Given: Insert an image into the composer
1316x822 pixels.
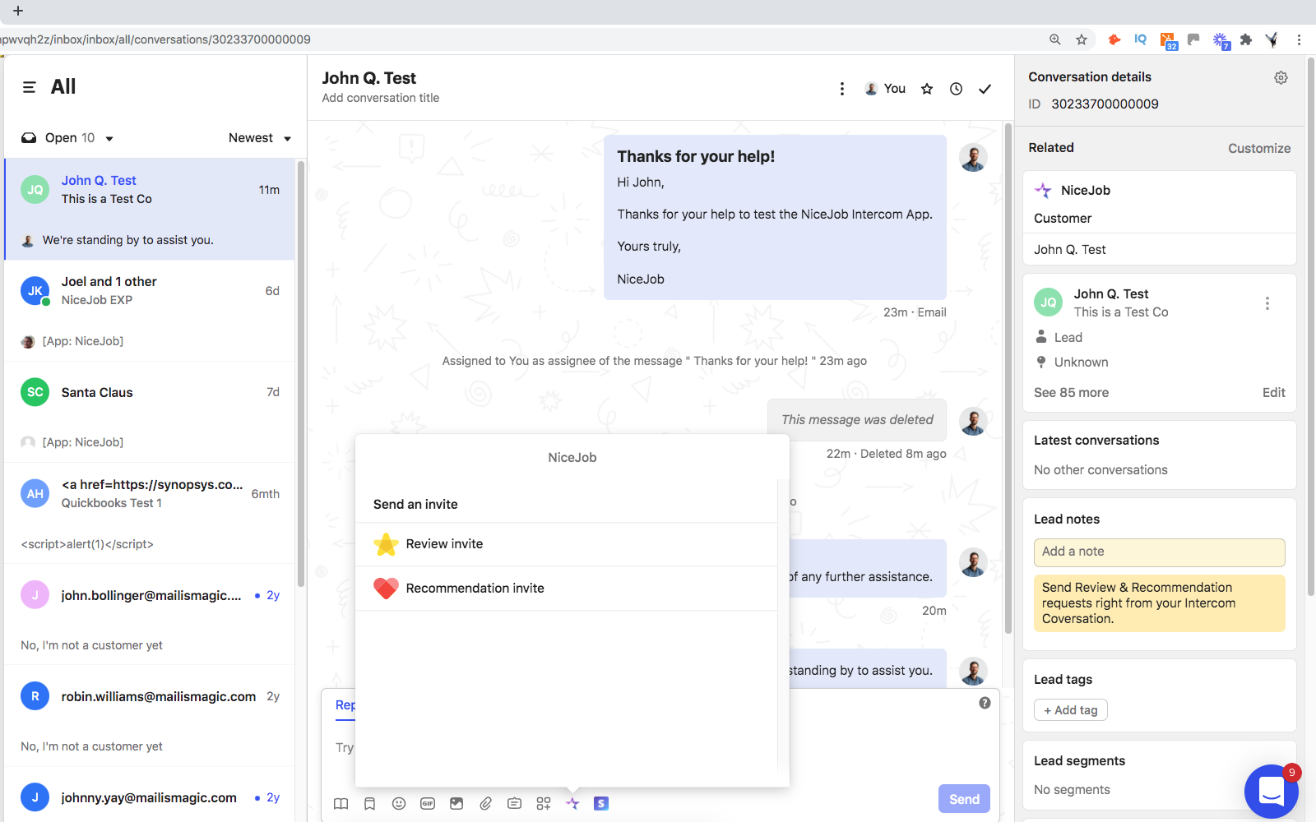Looking at the screenshot, I should tap(456, 803).
